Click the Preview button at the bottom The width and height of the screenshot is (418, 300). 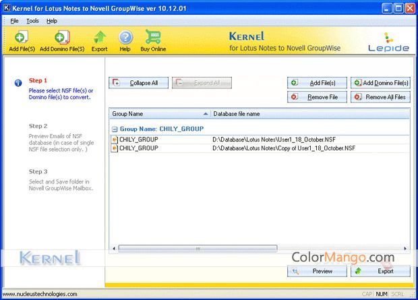point(317,271)
